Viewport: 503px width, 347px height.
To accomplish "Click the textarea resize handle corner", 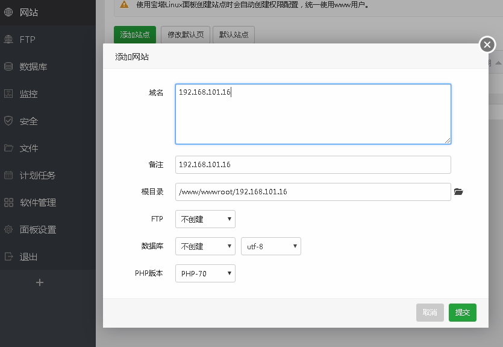I will point(448,141).
